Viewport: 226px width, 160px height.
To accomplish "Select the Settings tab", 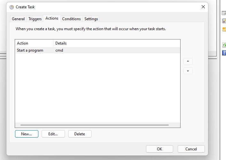I will (x=91, y=19).
